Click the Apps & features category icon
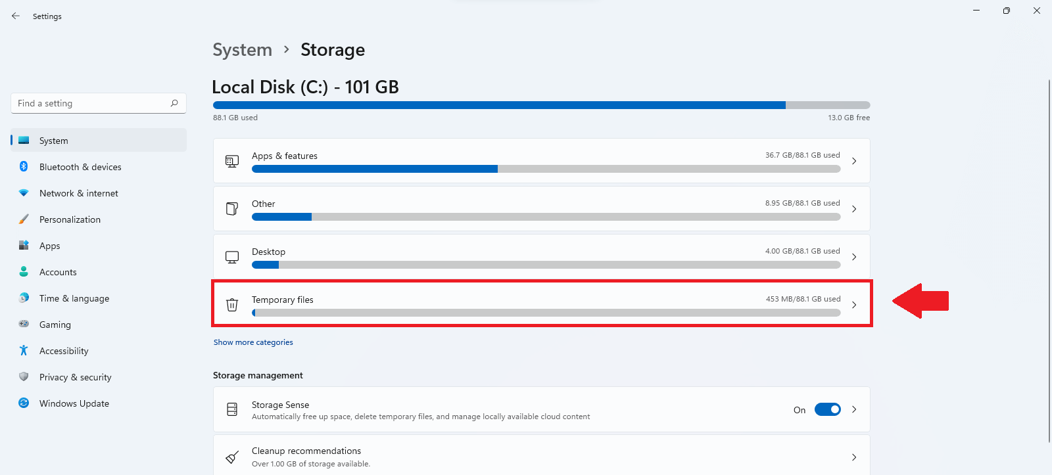The image size is (1052, 475). 232,161
